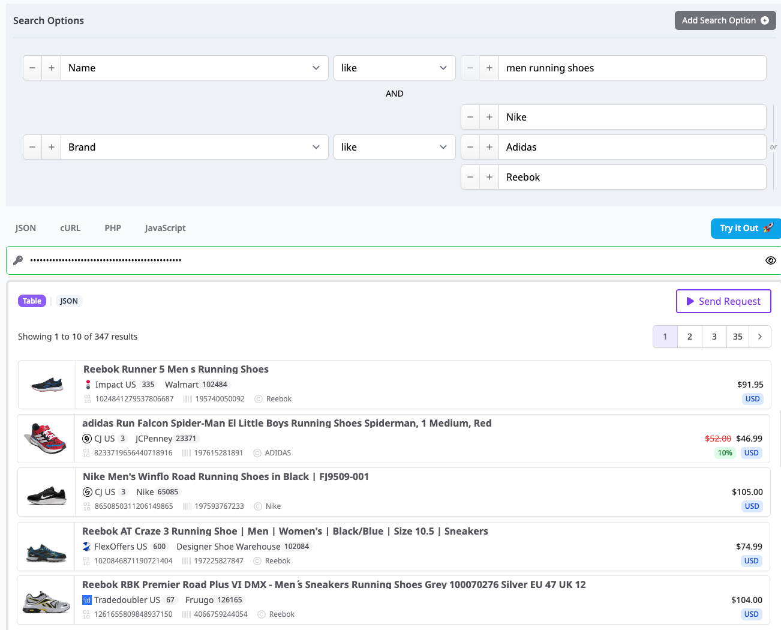This screenshot has width=781, height=630.
Task: Click the plus icon beside Name field
Action: click(x=52, y=68)
